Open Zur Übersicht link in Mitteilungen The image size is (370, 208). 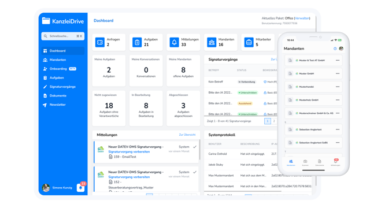point(187,135)
